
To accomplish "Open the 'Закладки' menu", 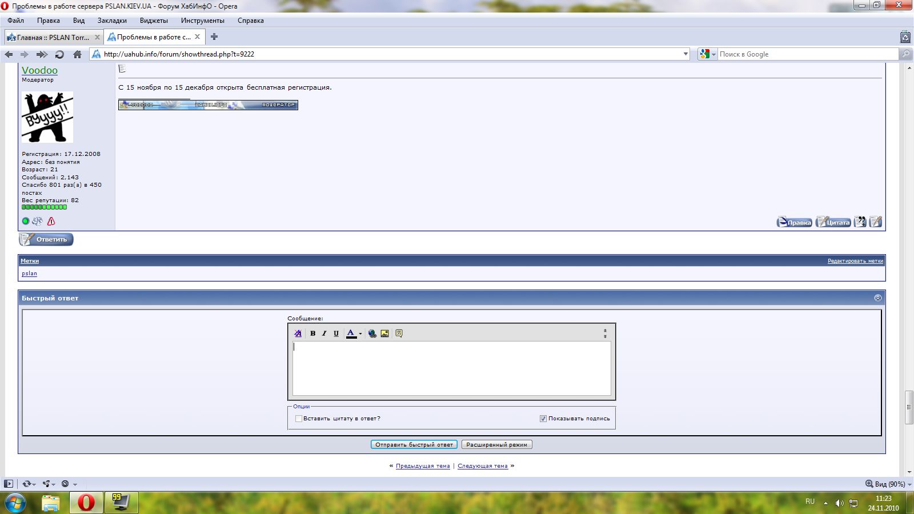I will coord(112,21).
